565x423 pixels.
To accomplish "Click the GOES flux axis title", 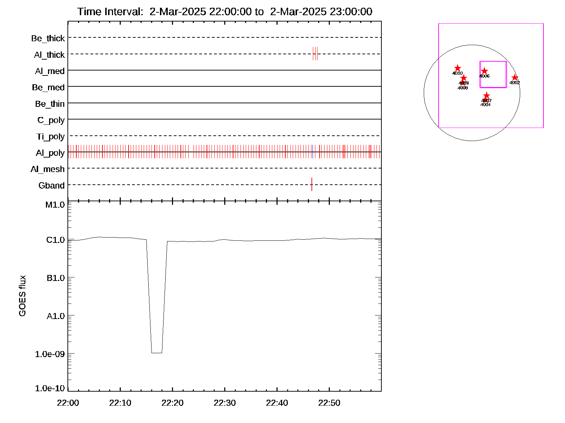I will pos(22,296).
